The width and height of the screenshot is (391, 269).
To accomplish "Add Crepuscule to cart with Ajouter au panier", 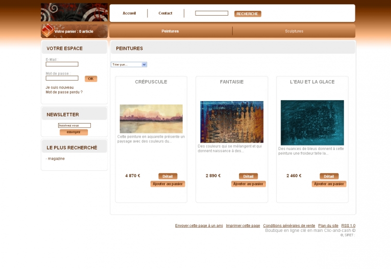I will coord(168,184).
